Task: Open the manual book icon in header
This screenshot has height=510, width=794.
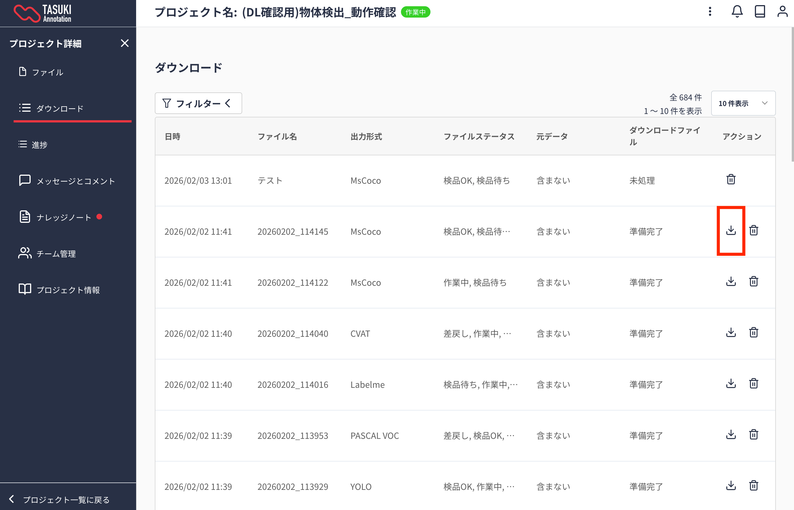Action: coord(760,12)
